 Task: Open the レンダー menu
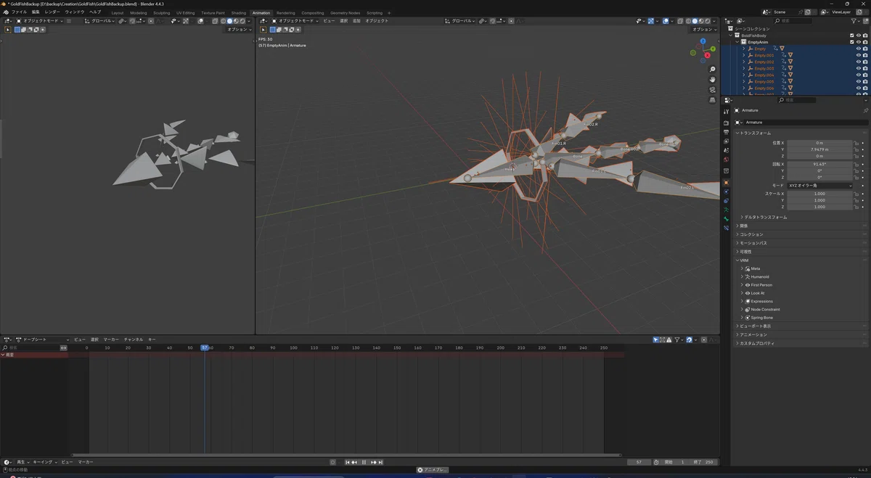click(52, 12)
